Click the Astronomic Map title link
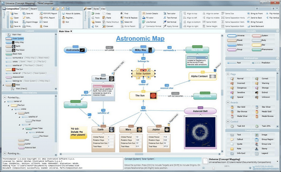 coord(140,39)
